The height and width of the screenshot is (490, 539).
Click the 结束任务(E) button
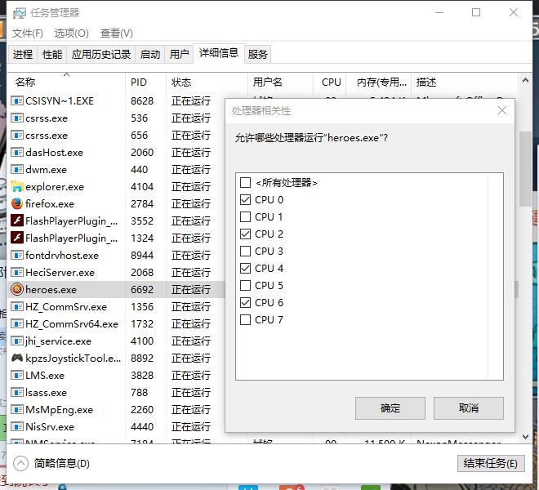[491, 464]
